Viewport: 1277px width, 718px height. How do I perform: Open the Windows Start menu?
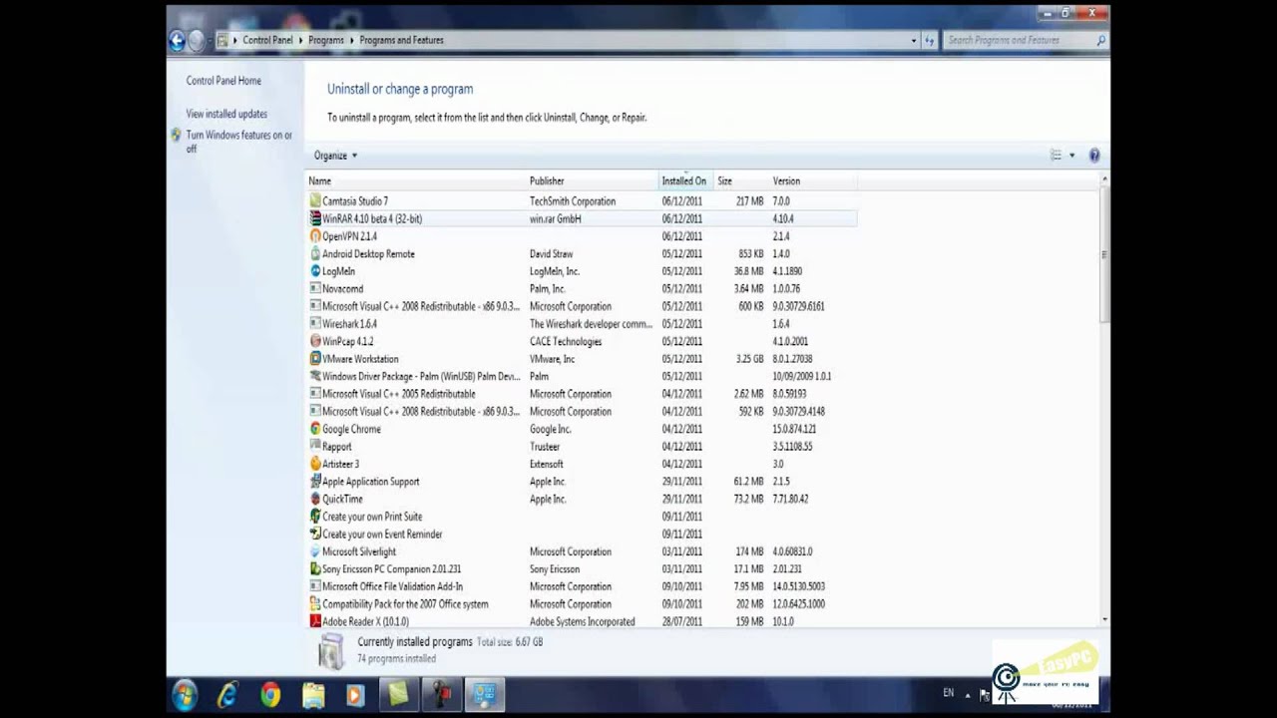pyautogui.click(x=185, y=694)
